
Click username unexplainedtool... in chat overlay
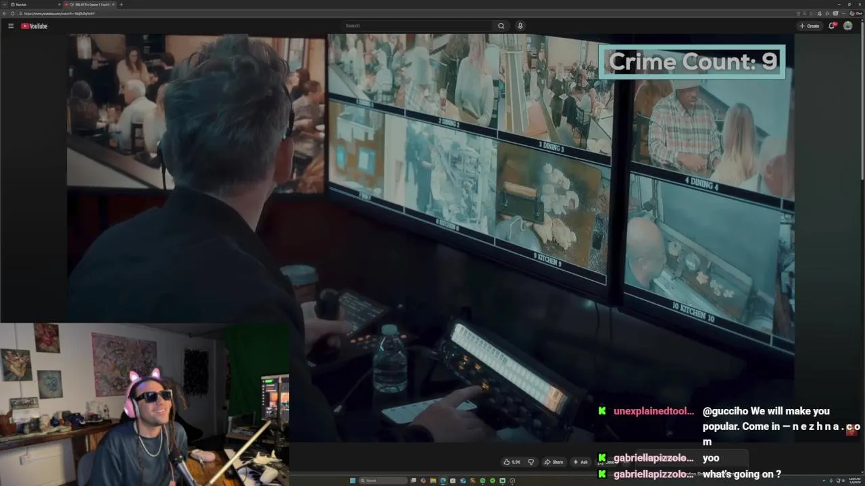point(653,411)
